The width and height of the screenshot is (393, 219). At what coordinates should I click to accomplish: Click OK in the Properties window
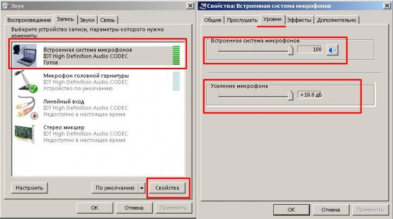pos(291,210)
